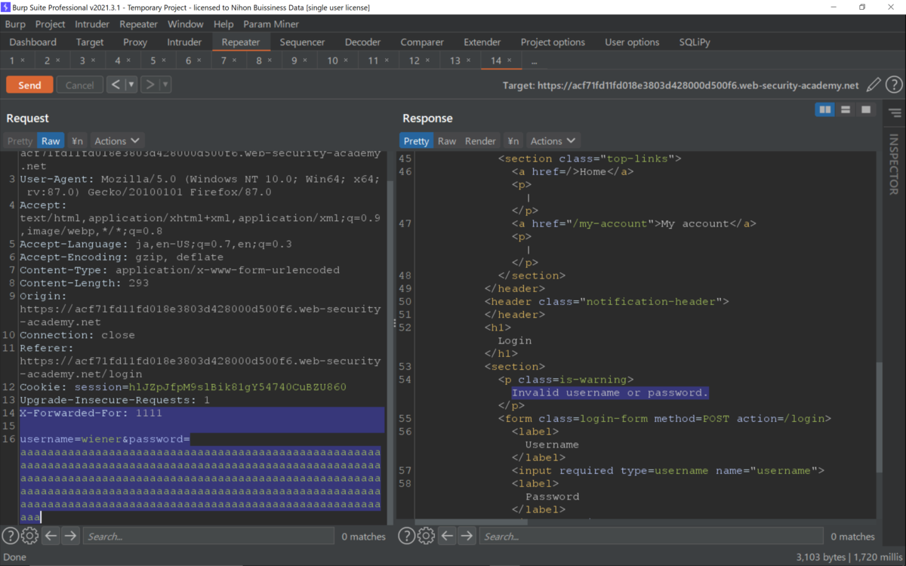
Task: Go to next response search match
Action: coord(467,536)
